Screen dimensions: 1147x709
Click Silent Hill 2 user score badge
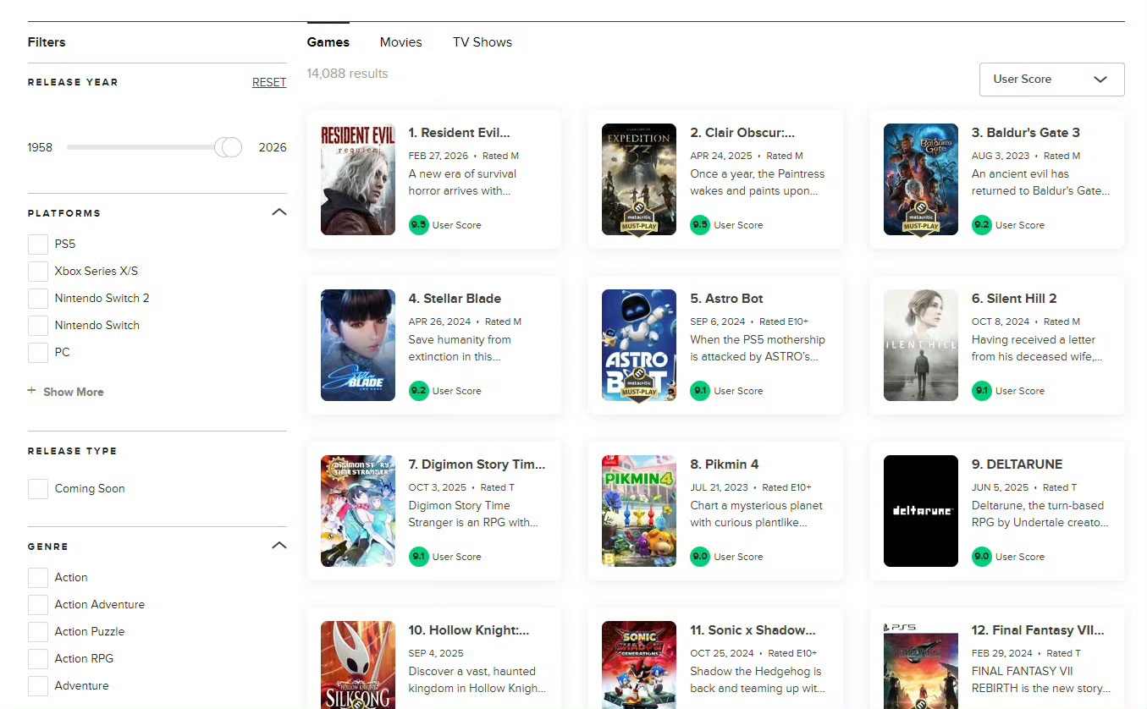tap(981, 391)
